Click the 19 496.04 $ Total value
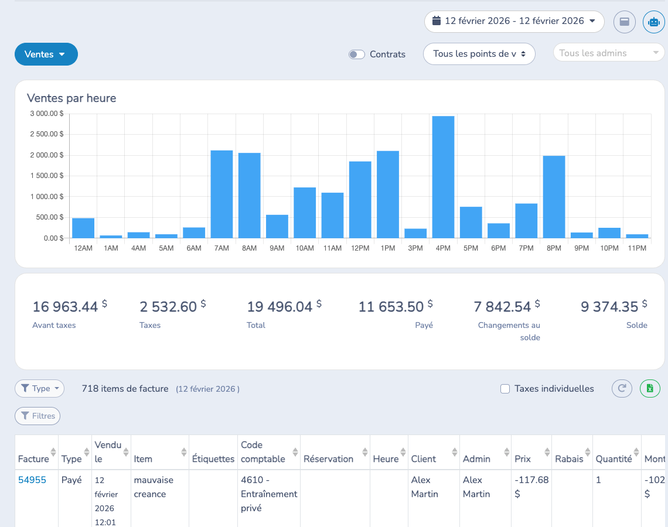The height and width of the screenshot is (527, 668). tap(284, 306)
